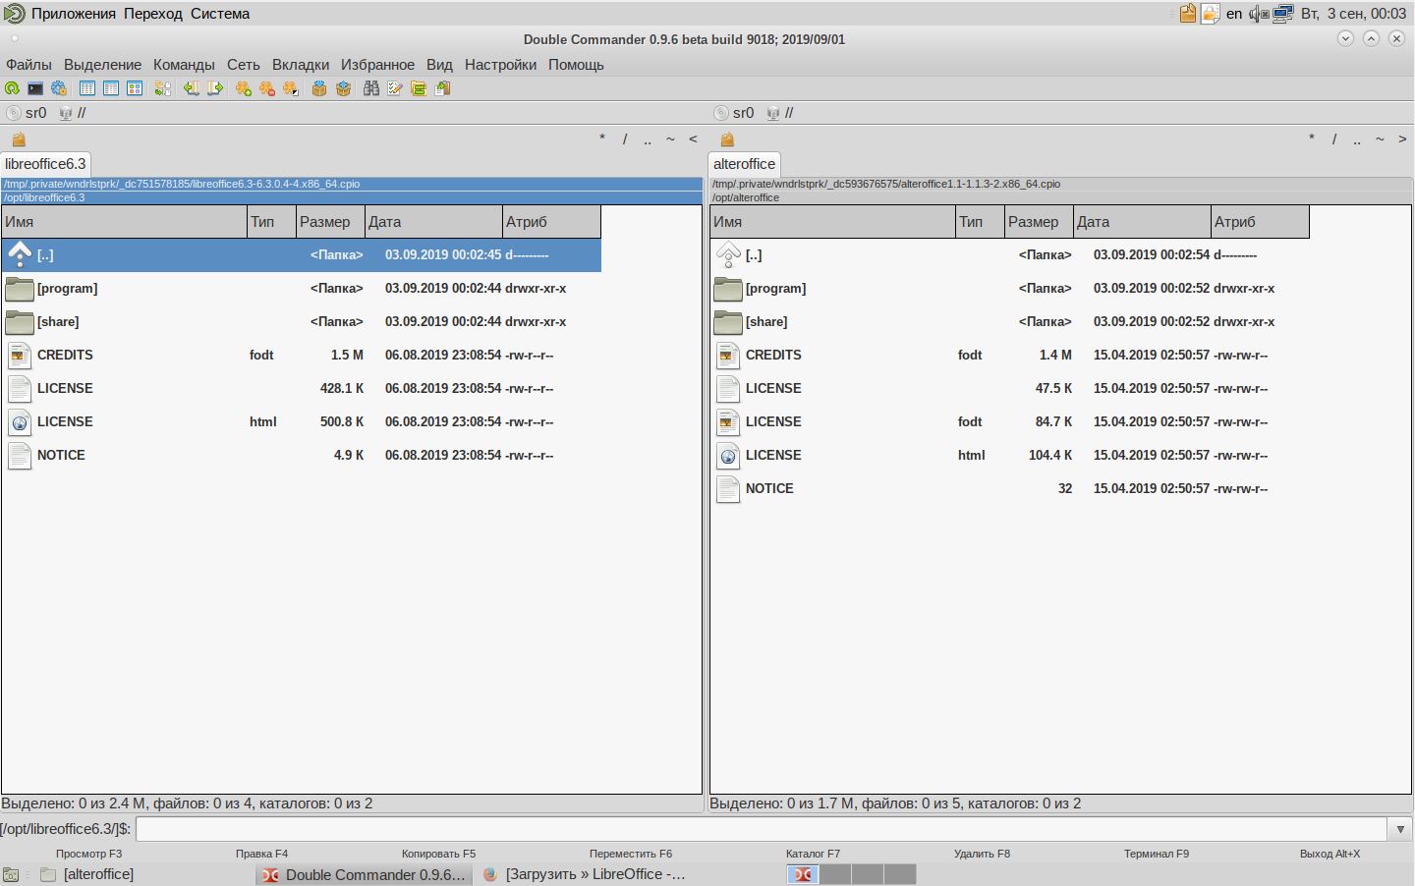
Task: Open file search with the binoculars icon
Action: 371,88
